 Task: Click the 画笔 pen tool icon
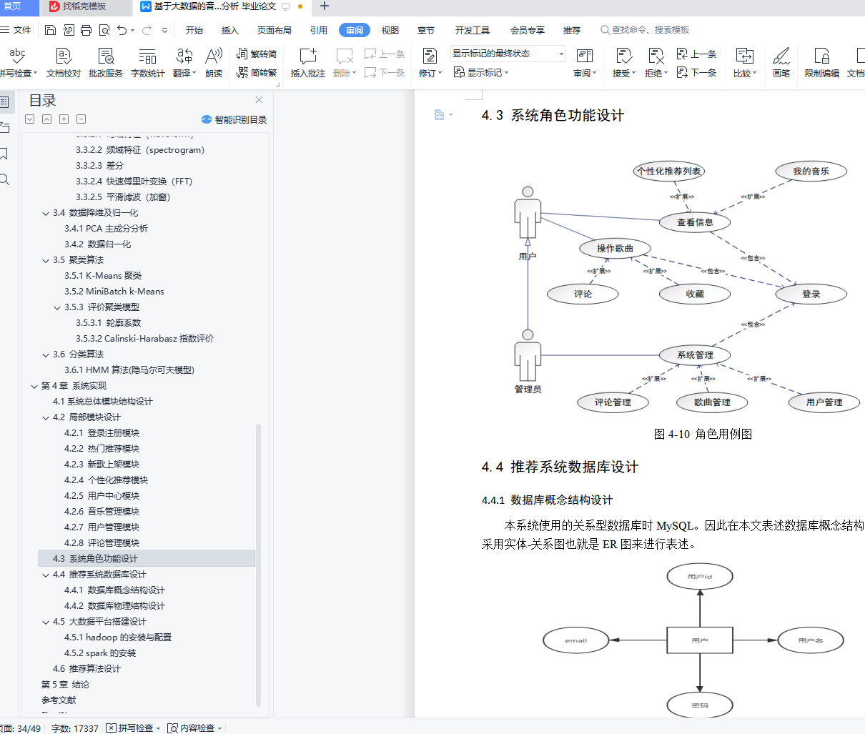pos(781,63)
